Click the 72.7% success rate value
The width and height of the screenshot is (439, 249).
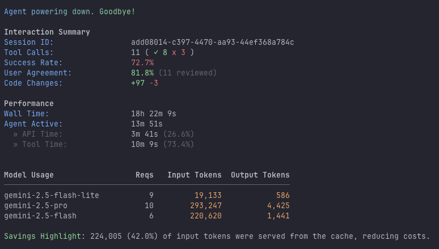click(x=142, y=63)
